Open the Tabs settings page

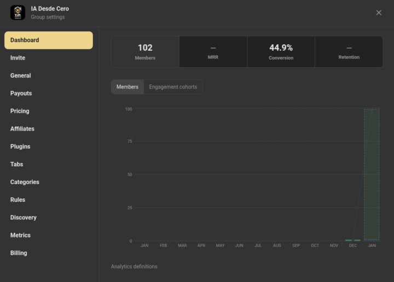pos(17,164)
